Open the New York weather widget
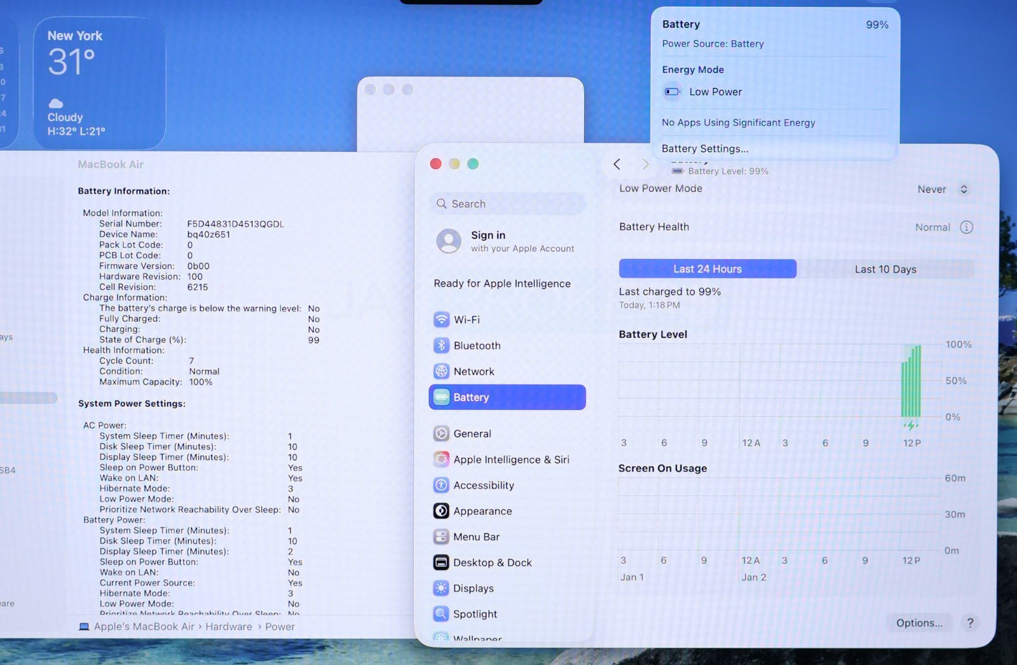The image size is (1017, 665). coord(99,83)
